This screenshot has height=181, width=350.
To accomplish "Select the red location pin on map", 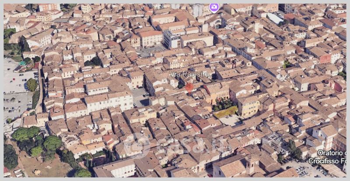I will (x=189, y=87).
